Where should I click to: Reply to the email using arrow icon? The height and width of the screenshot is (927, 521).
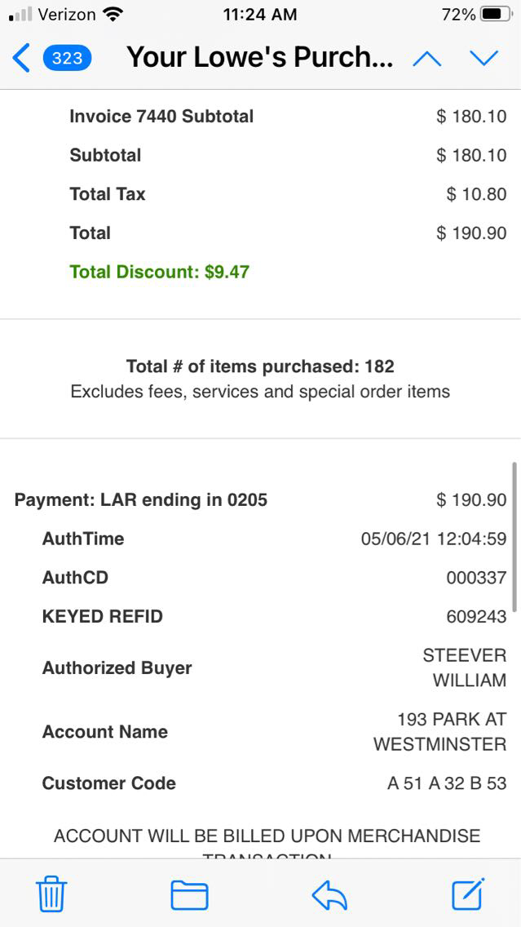coord(329,895)
